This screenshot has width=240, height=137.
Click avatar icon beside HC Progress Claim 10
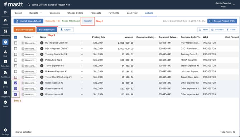[42, 43]
